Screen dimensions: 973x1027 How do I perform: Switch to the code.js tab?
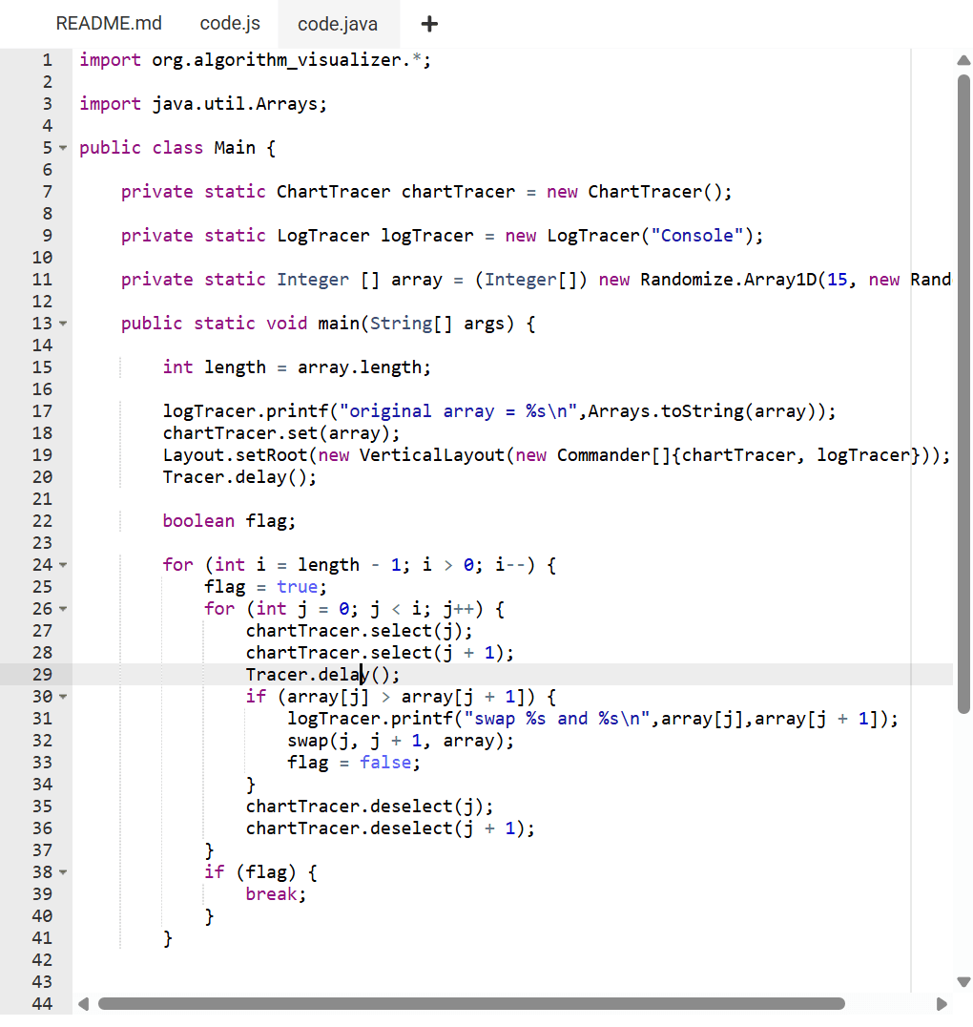[230, 23]
